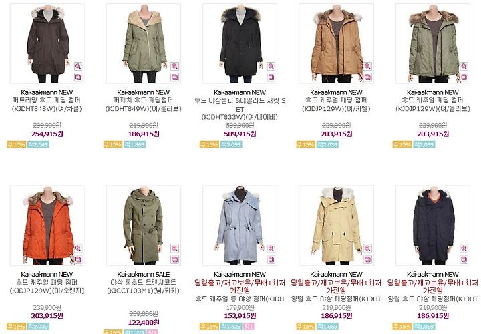Screen dimensions: 481x334
Task: Open the KICCT103M1 trench coat link
Action: click(143, 286)
